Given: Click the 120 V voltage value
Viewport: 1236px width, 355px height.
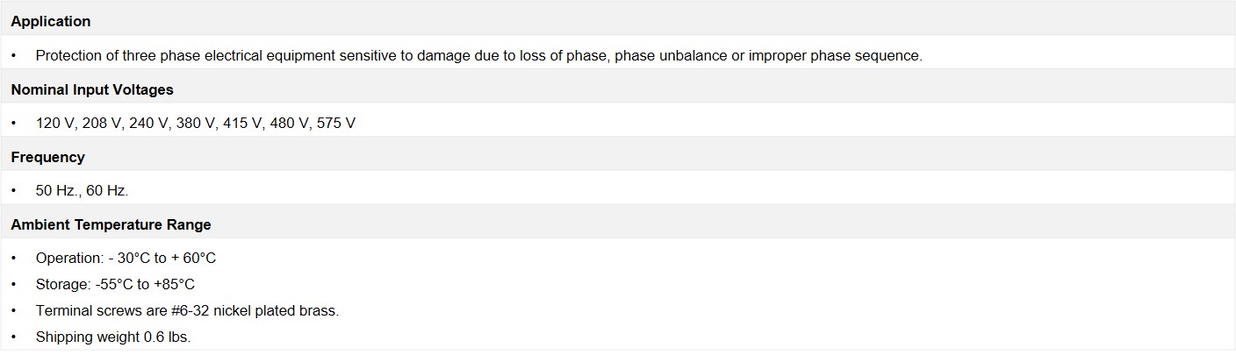Looking at the screenshot, I should 55,123.
